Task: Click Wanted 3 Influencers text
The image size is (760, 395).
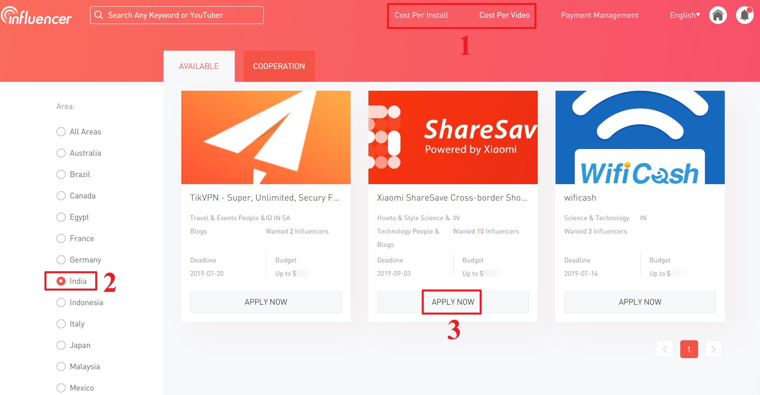Action: tap(596, 231)
